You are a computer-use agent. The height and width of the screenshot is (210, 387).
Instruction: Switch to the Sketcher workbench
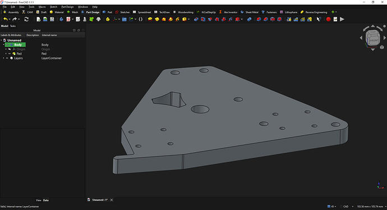122,12
